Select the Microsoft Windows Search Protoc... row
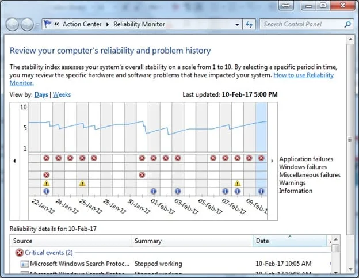This screenshot has height=278, width=359. click(170, 264)
